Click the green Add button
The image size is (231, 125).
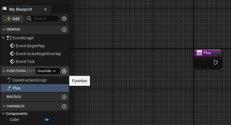13,19
